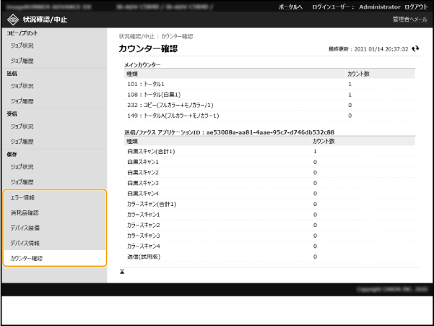
Task: Open ジョブ状況 under コピー/プリント
Action: click(x=22, y=46)
